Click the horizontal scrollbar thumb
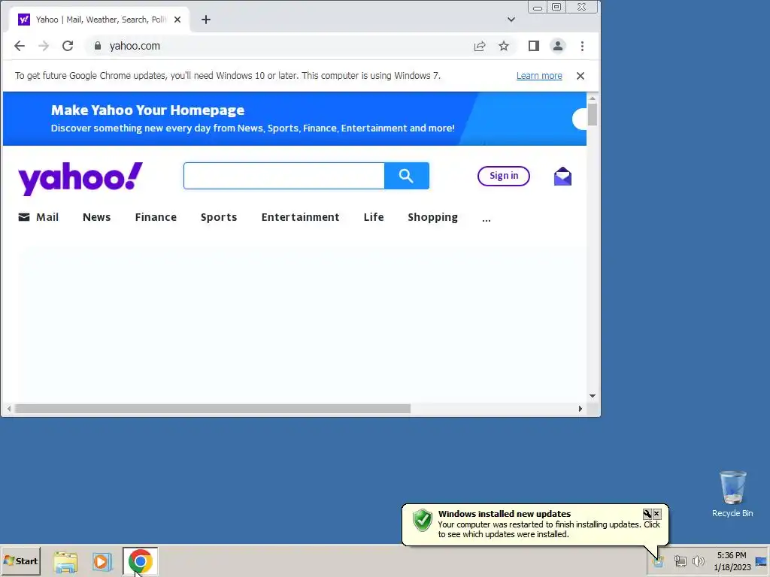Image resolution: width=770 pixels, height=577 pixels. click(x=213, y=409)
